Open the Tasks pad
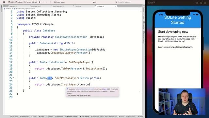 click(140, 117)
